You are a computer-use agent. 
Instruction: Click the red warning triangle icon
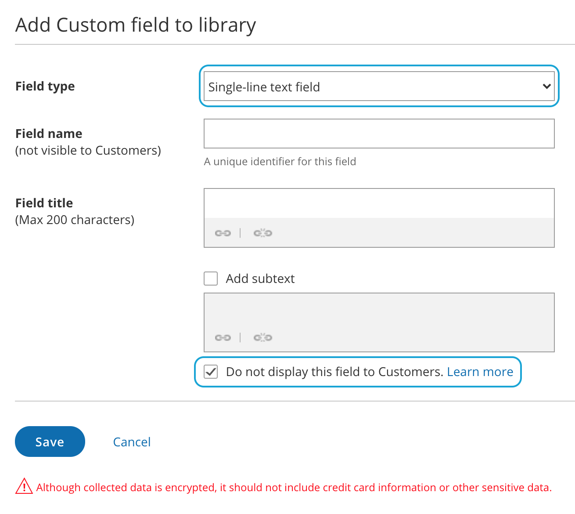pyautogui.click(x=24, y=487)
